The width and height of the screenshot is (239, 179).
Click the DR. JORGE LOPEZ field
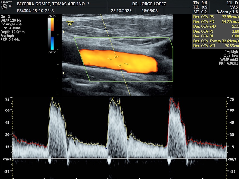pyautogui.click(x=149, y=4)
